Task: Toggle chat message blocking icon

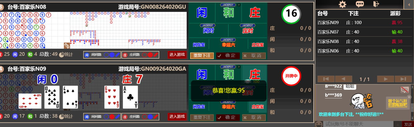Action: click(404, 90)
